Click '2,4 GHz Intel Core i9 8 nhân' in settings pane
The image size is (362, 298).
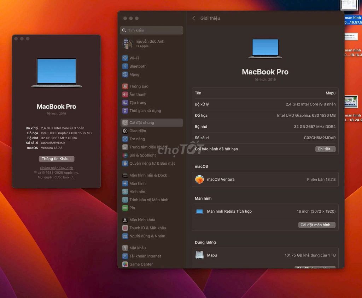click(x=310, y=104)
